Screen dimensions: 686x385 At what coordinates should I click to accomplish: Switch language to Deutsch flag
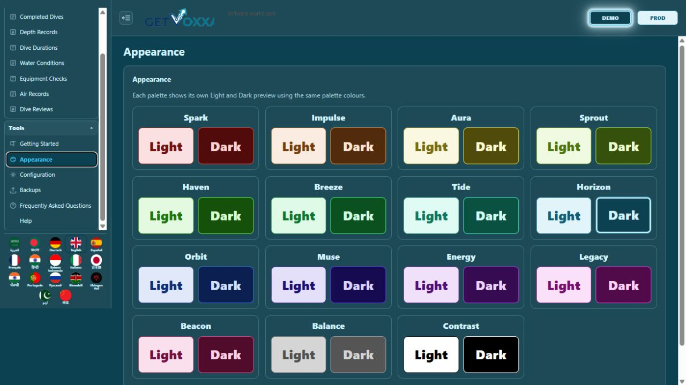(x=55, y=245)
